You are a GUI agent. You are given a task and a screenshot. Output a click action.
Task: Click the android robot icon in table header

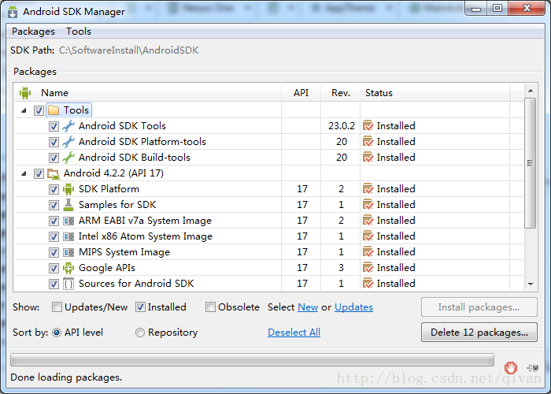pos(25,93)
